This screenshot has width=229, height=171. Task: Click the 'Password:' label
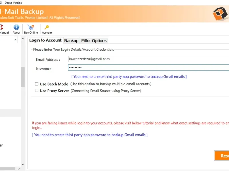point(44,69)
